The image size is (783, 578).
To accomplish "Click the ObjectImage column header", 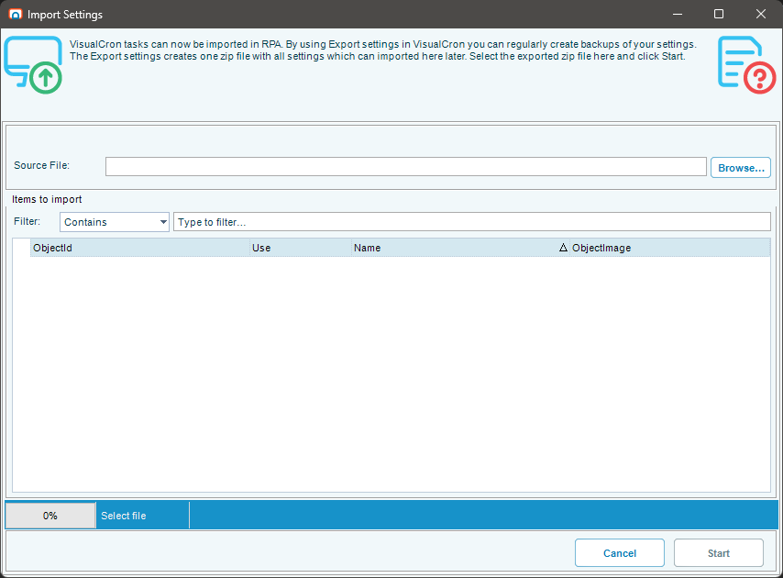I will click(669, 248).
